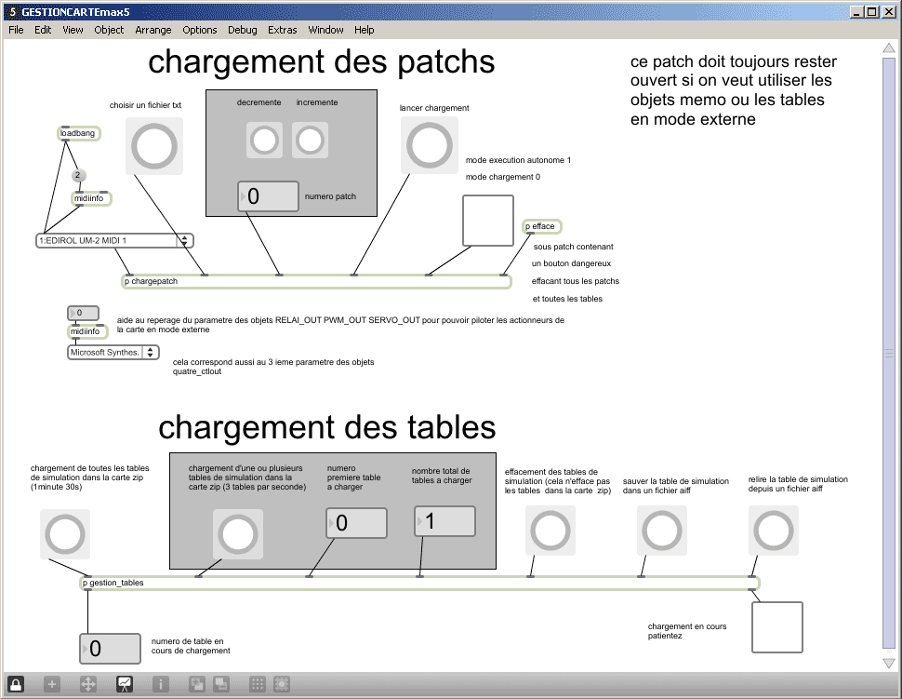
Task: Toggle the mode execution/chargement box
Action: (x=487, y=221)
